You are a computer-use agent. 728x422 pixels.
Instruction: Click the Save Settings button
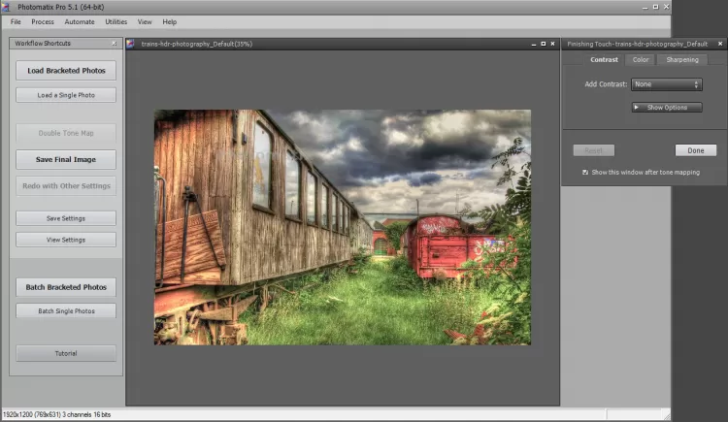click(66, 218)
